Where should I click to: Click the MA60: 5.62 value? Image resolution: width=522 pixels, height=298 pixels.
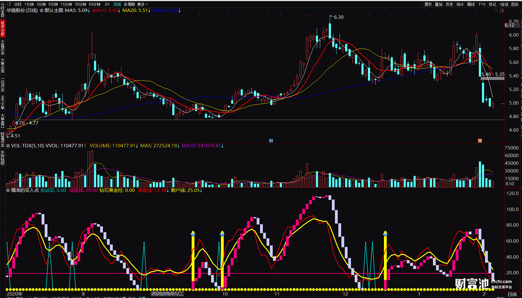[165, 10]
